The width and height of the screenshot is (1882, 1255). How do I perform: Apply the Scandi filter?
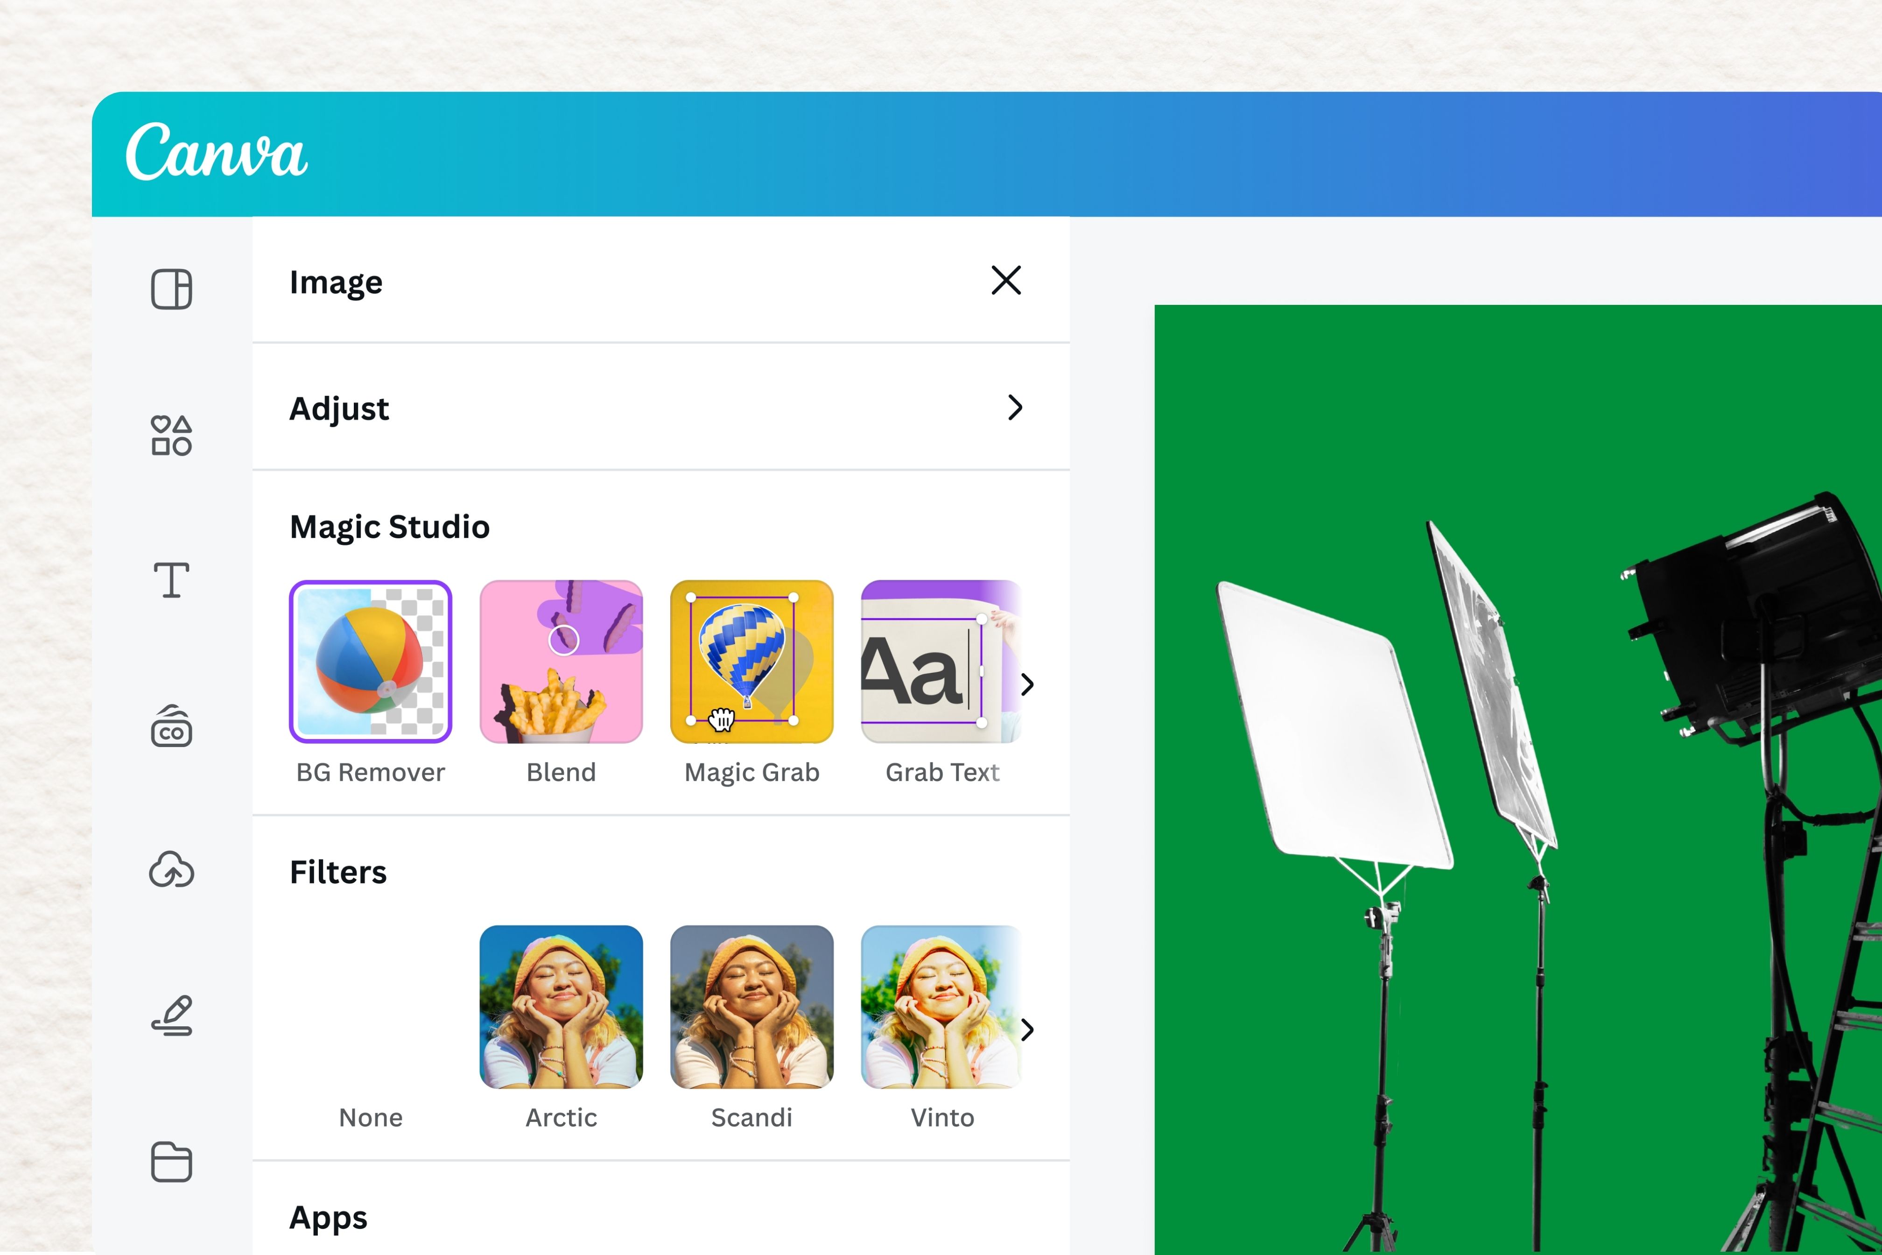[751, 1007]
